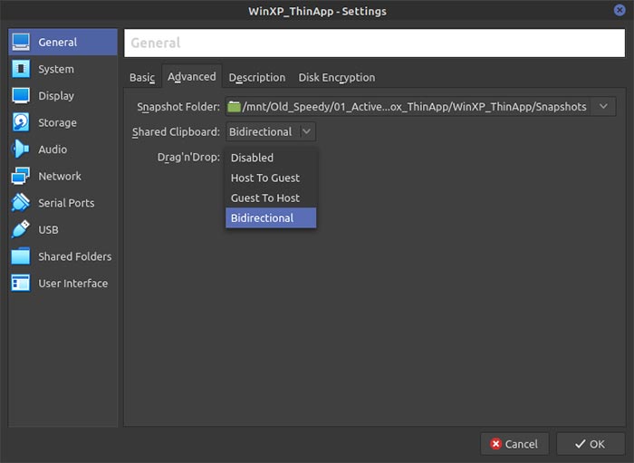Screen dimensions: 634x463
Task: Click the Display screen icon
Action: pyautogui.click(x=21, y=95)
